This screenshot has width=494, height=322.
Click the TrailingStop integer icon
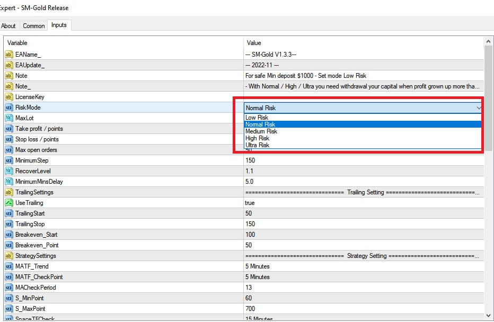click(x=8, y=224)
